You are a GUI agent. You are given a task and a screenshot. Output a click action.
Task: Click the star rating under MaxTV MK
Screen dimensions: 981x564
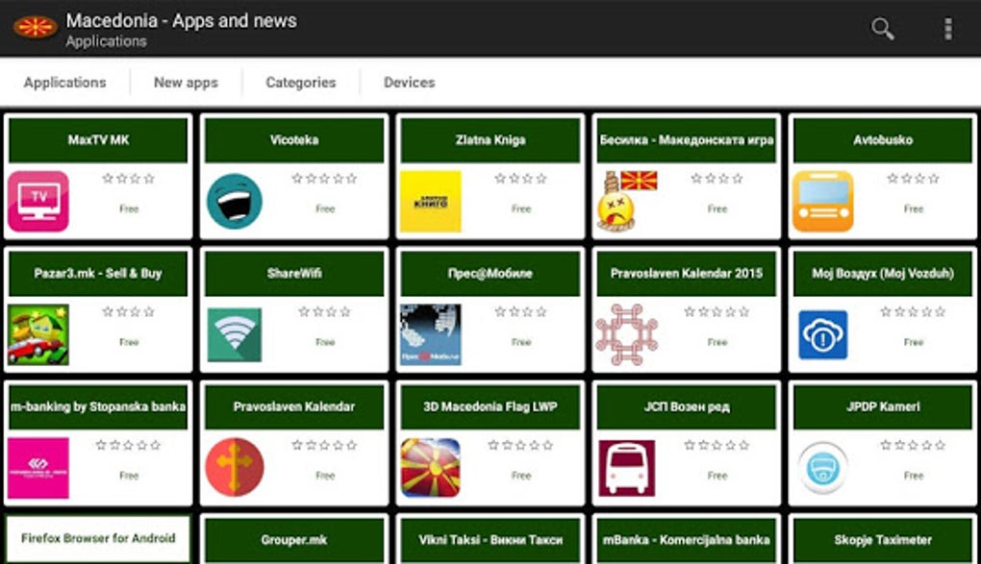click(128, 179)
